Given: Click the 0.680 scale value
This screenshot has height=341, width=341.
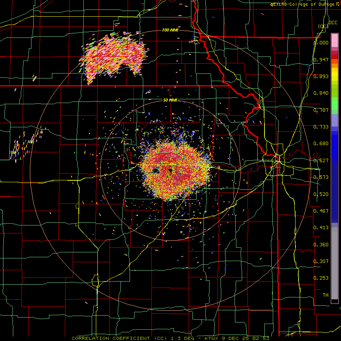Looking at the screenshot, I should [321, 144].
